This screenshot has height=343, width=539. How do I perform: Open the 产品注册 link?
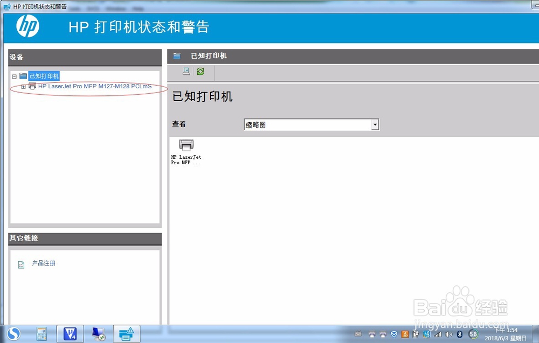(x=44, y=263)
